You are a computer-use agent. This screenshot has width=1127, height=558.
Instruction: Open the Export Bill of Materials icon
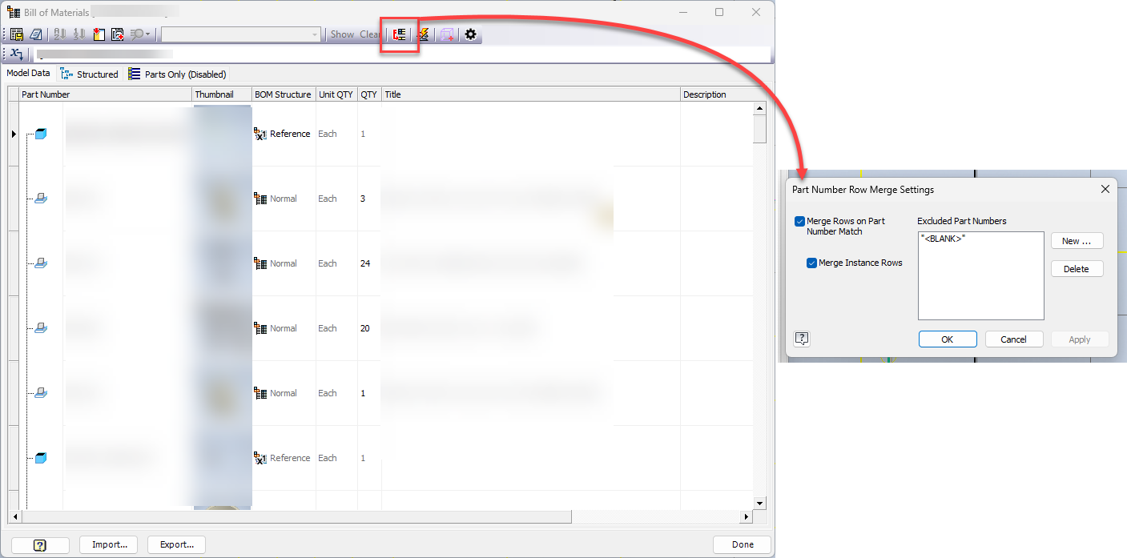16,34
